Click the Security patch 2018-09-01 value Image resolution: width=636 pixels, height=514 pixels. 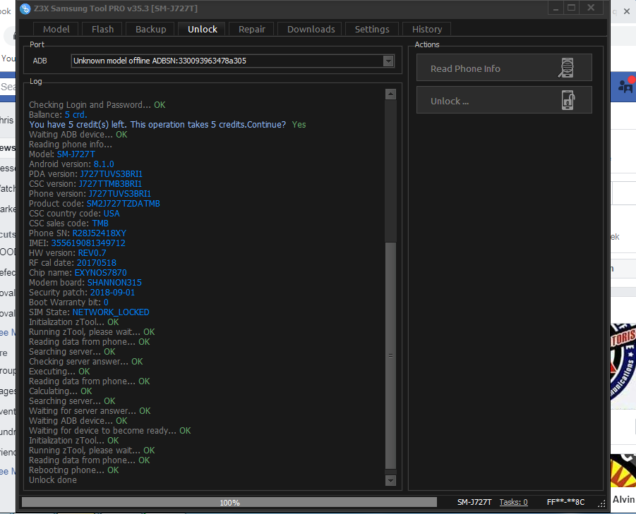click(112, 293)
